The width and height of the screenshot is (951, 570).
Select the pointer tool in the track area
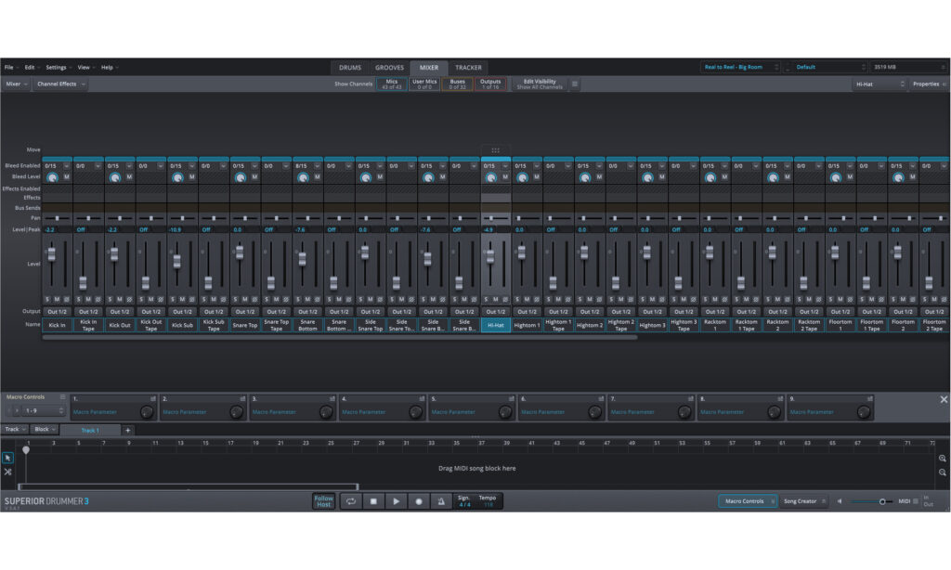point(7,458)
